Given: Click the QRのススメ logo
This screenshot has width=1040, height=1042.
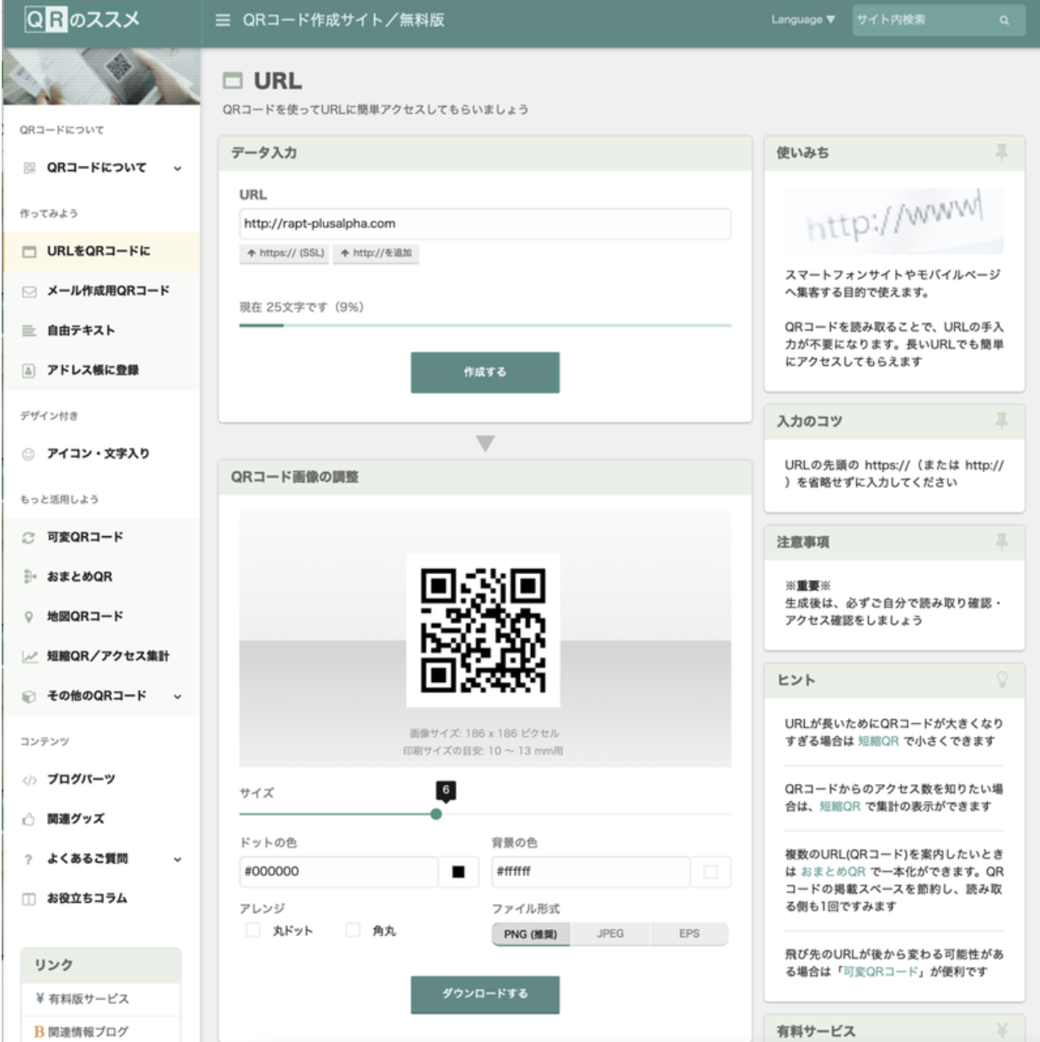Looking at the screenshot, I should [82, 19].
